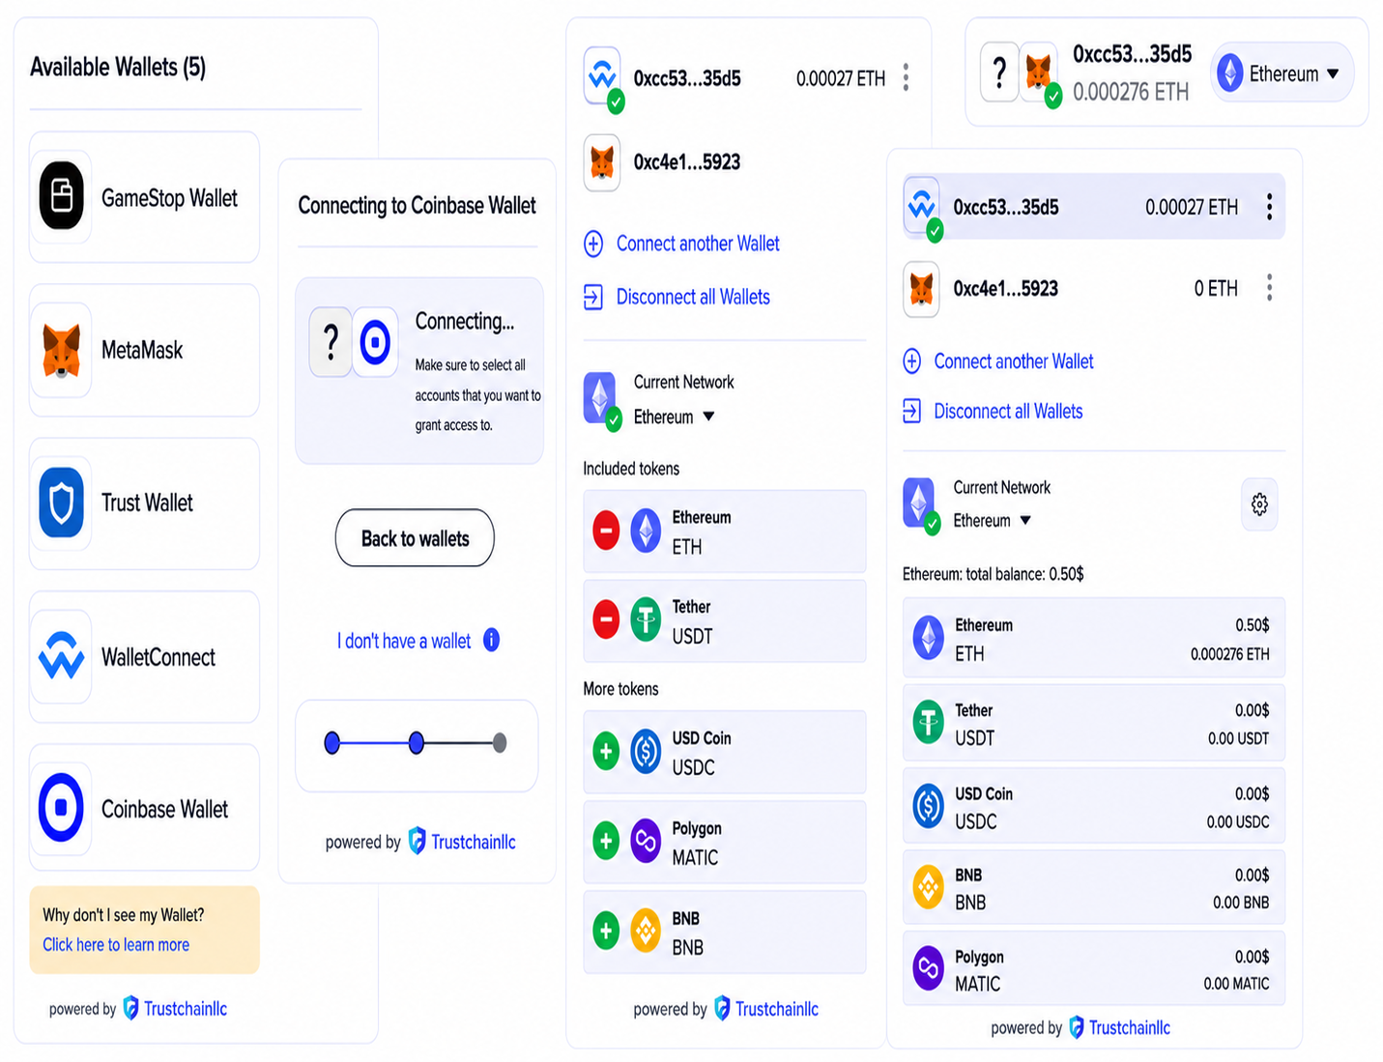
Task: Click the WalletConnect logo in wallet list
Action: [x=62, y=657]
